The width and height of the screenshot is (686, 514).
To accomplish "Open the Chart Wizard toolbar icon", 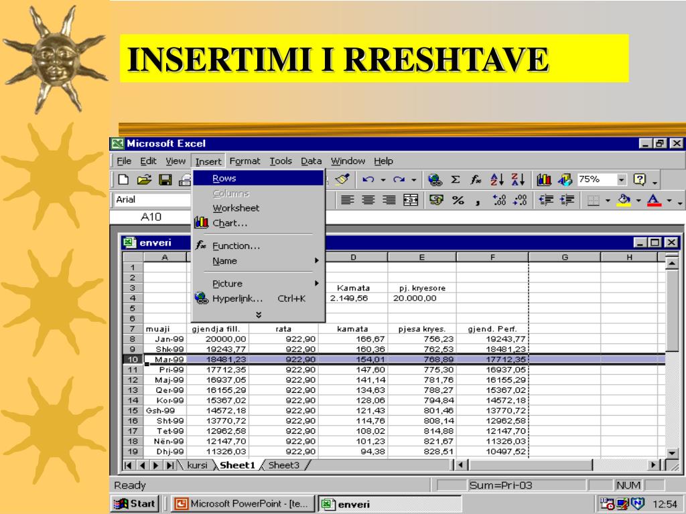I will tap(544, 179).
